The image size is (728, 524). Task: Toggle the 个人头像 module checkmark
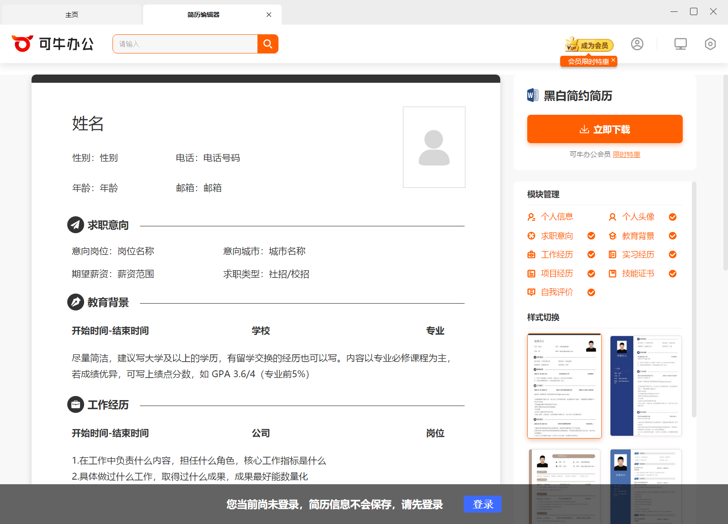click(673, 217)
